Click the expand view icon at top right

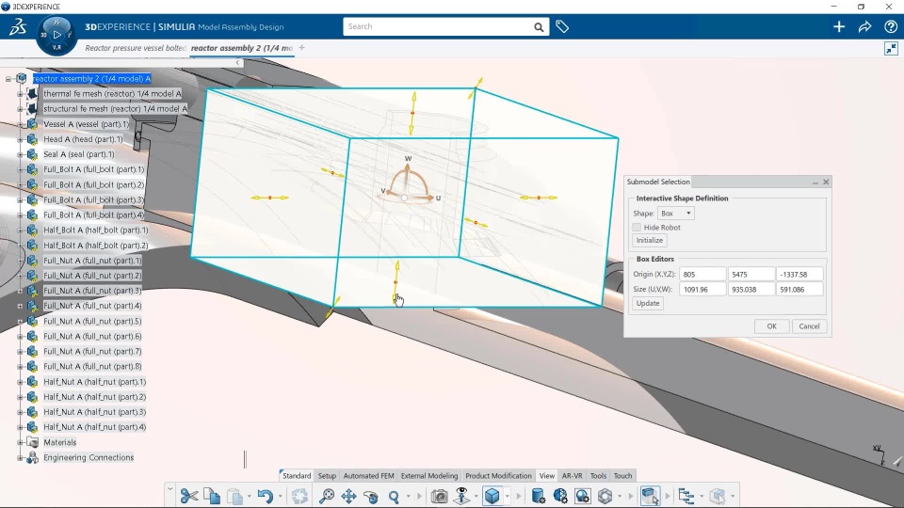click(891, 48)
